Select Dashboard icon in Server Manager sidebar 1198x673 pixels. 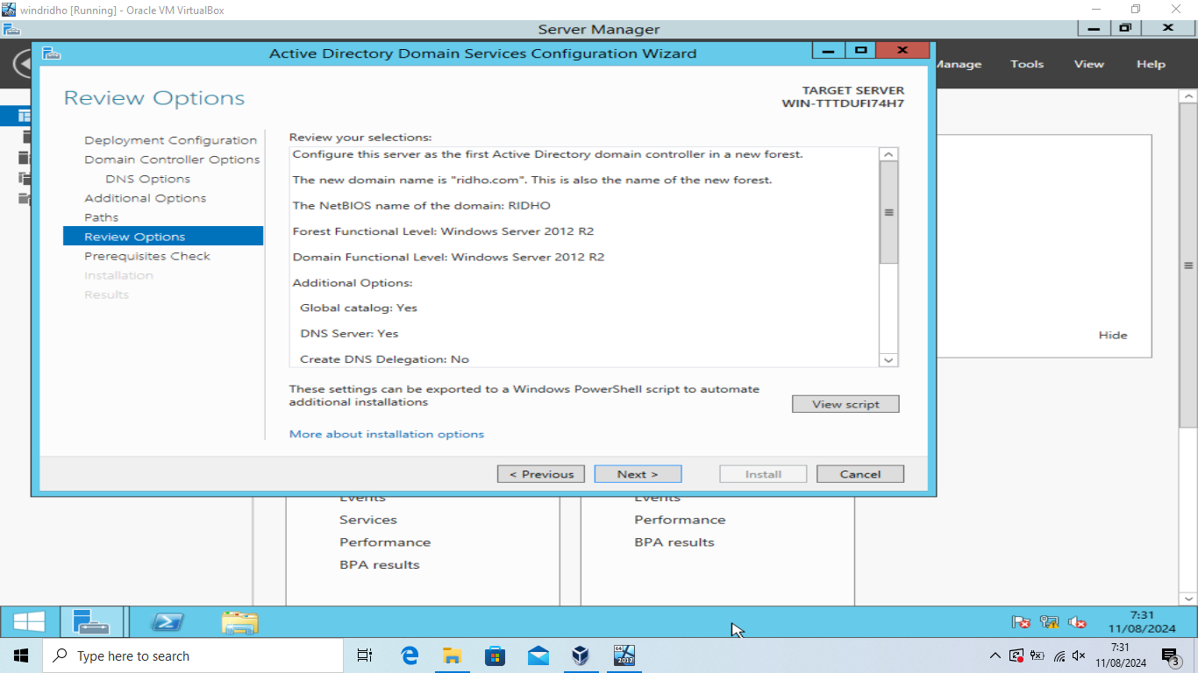24,115
